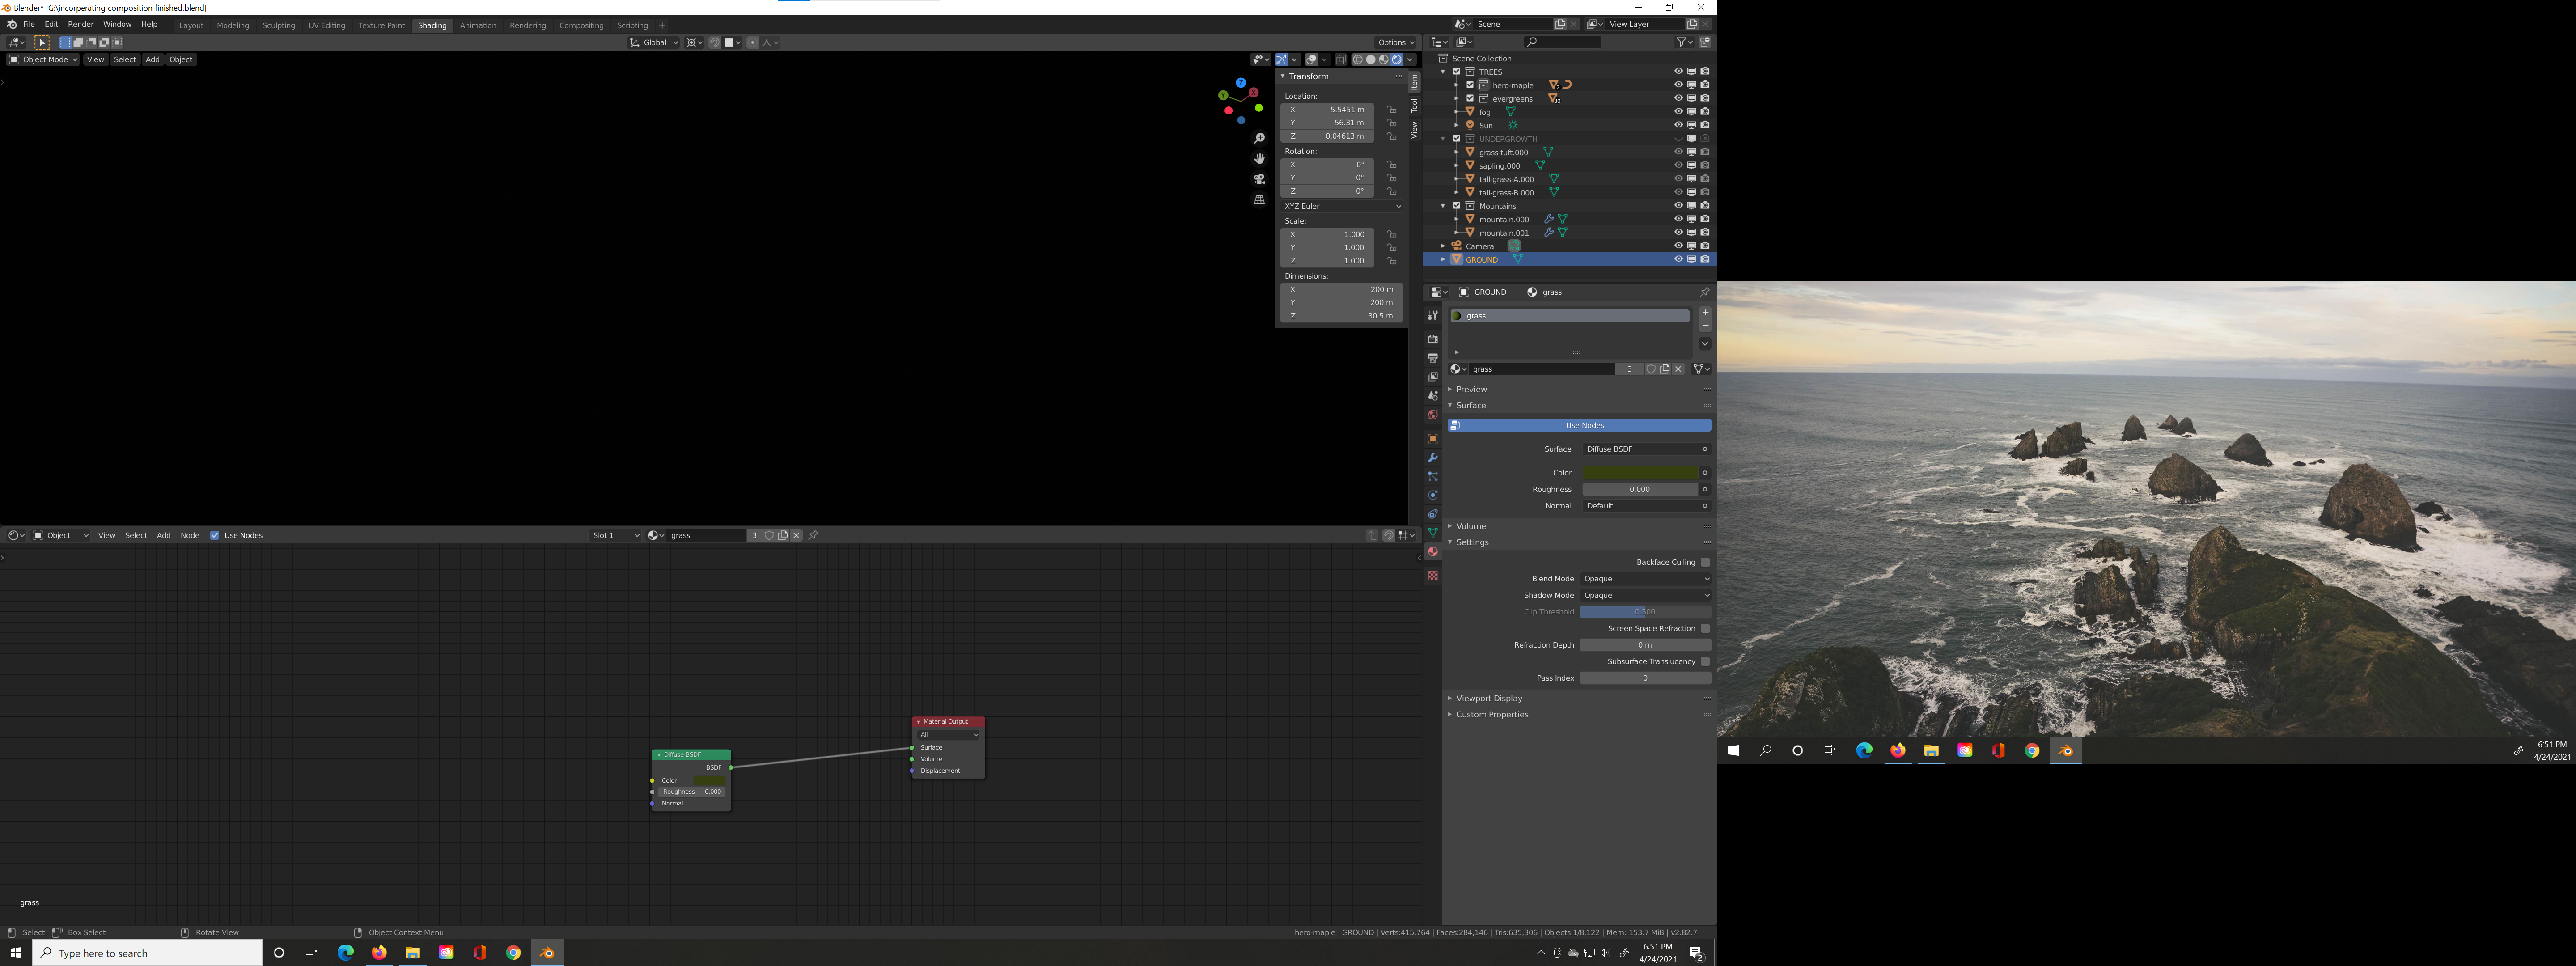The width and height of the screenshot is (2576, 966).
Task: Hide the Sun in viewport
Action: point(1678,125)
